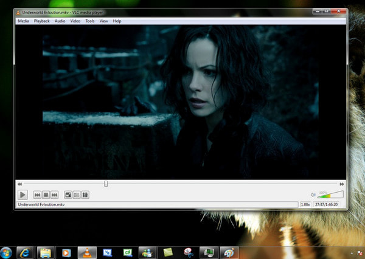365x259 pixels.
Task: Adjust the volume slider
Action: (330, 195)
